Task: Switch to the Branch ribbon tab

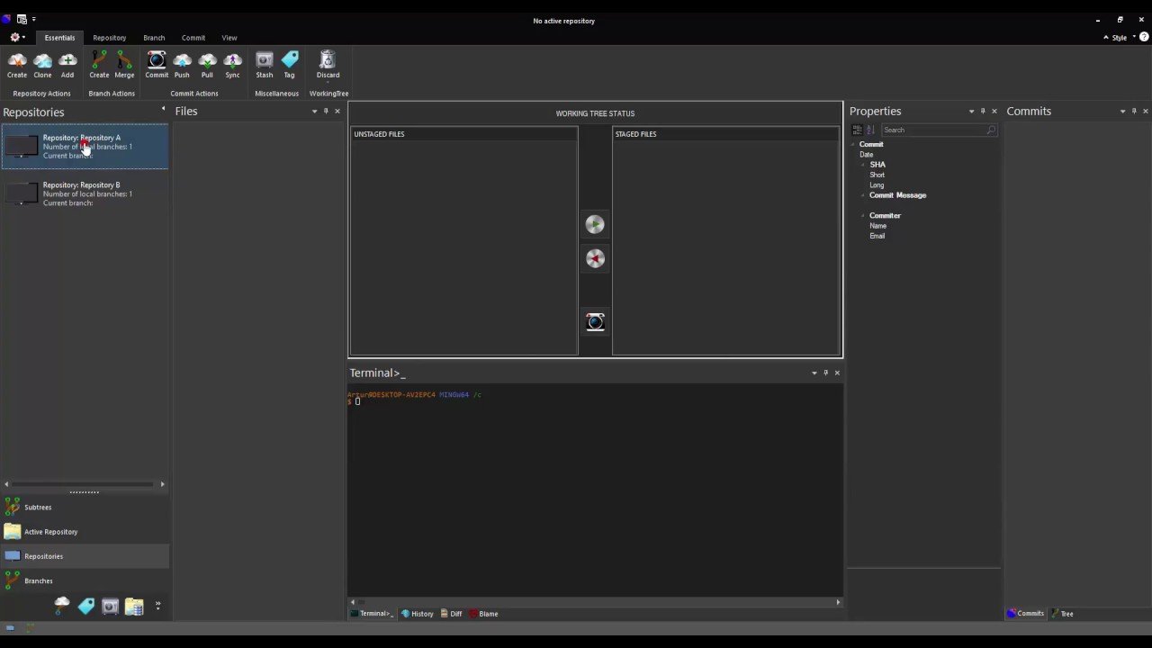Action: [x=154, y=38]
